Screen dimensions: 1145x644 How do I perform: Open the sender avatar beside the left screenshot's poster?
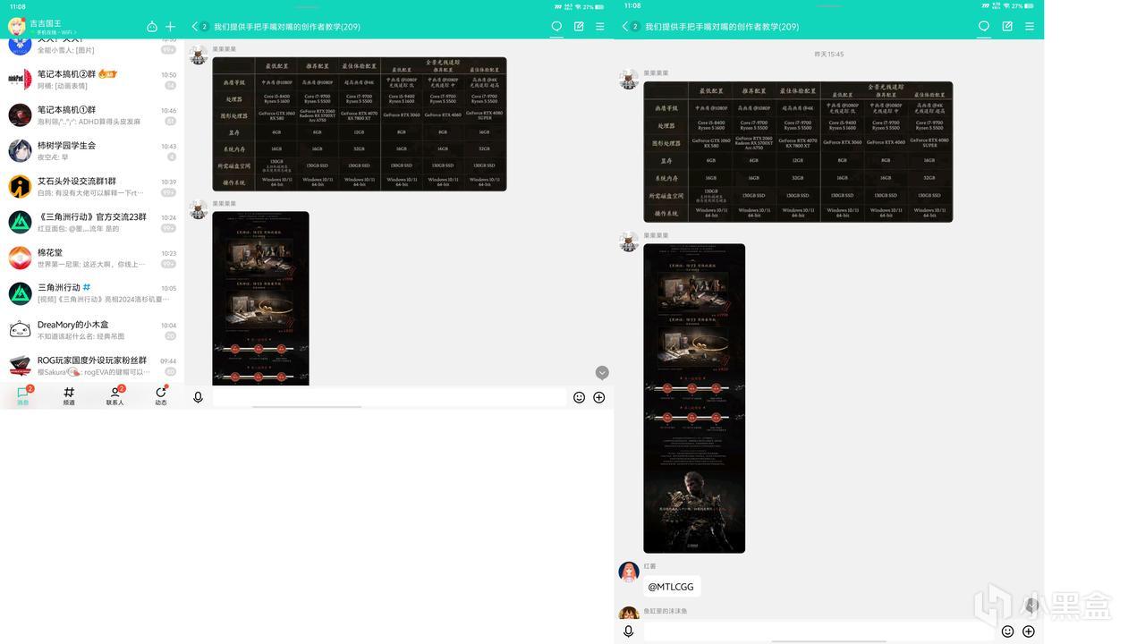click(x=199, y=209)
